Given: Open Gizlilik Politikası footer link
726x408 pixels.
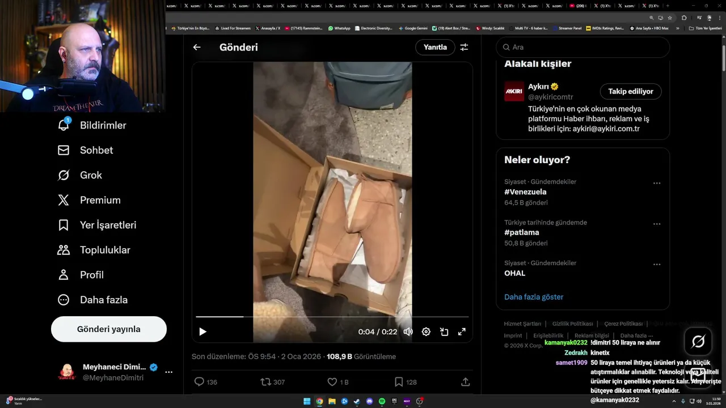Looking at the screenshot, I should pyautogui.click(x=573, y=324).
